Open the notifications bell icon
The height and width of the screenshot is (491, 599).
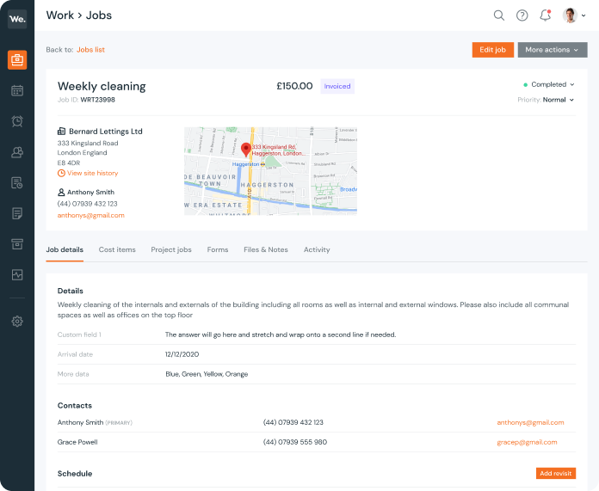click(545, 15)
